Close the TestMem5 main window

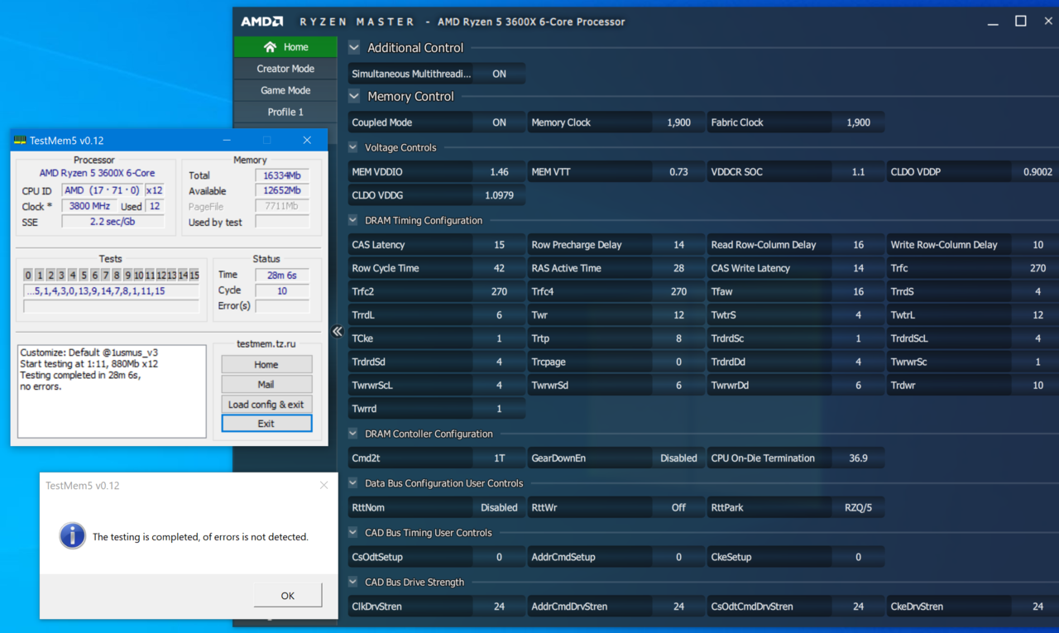[x=307, y=141]
